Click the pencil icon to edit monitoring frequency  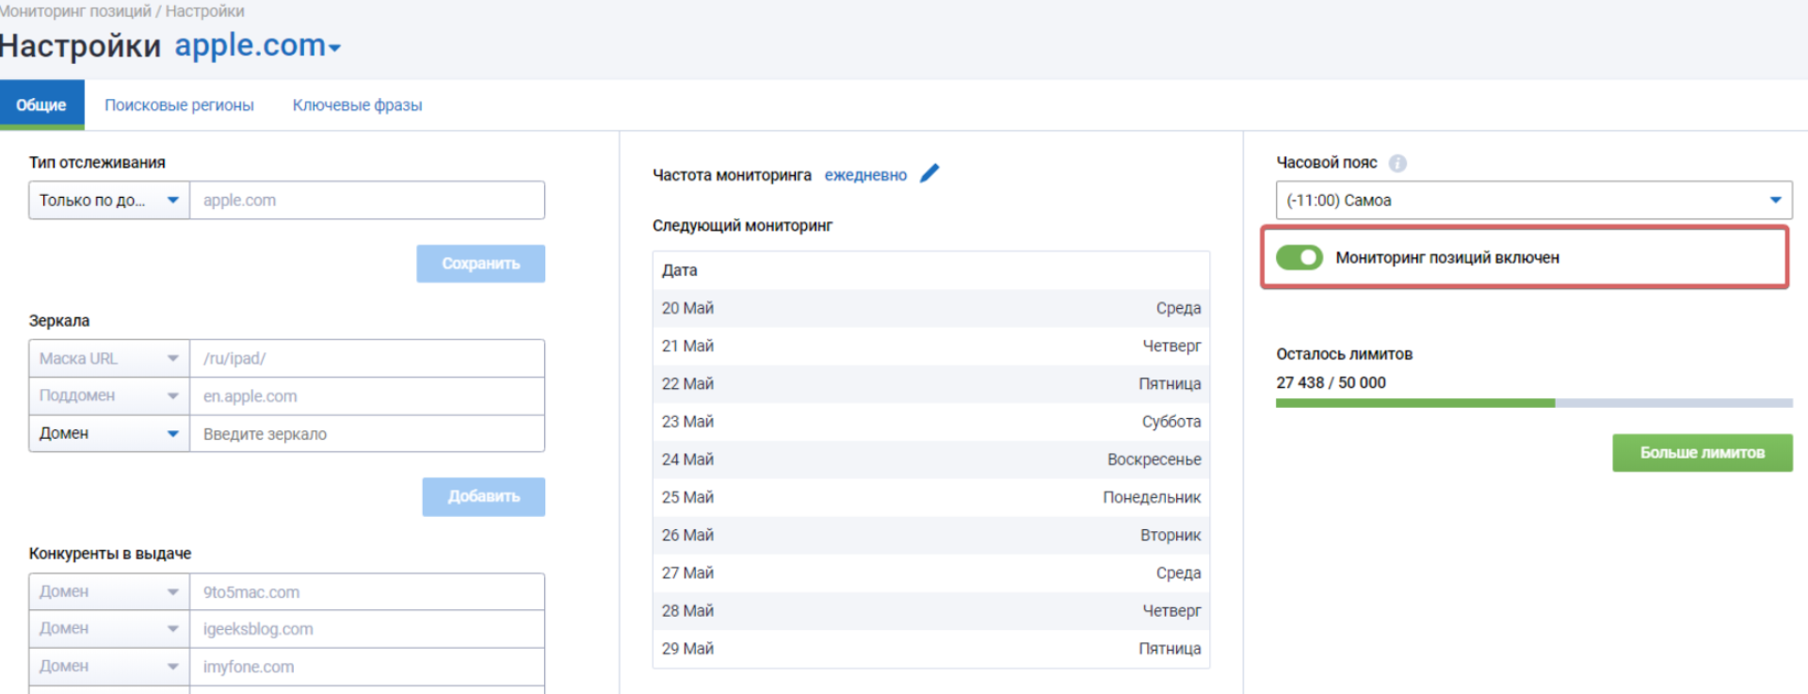tap(929, 173)
